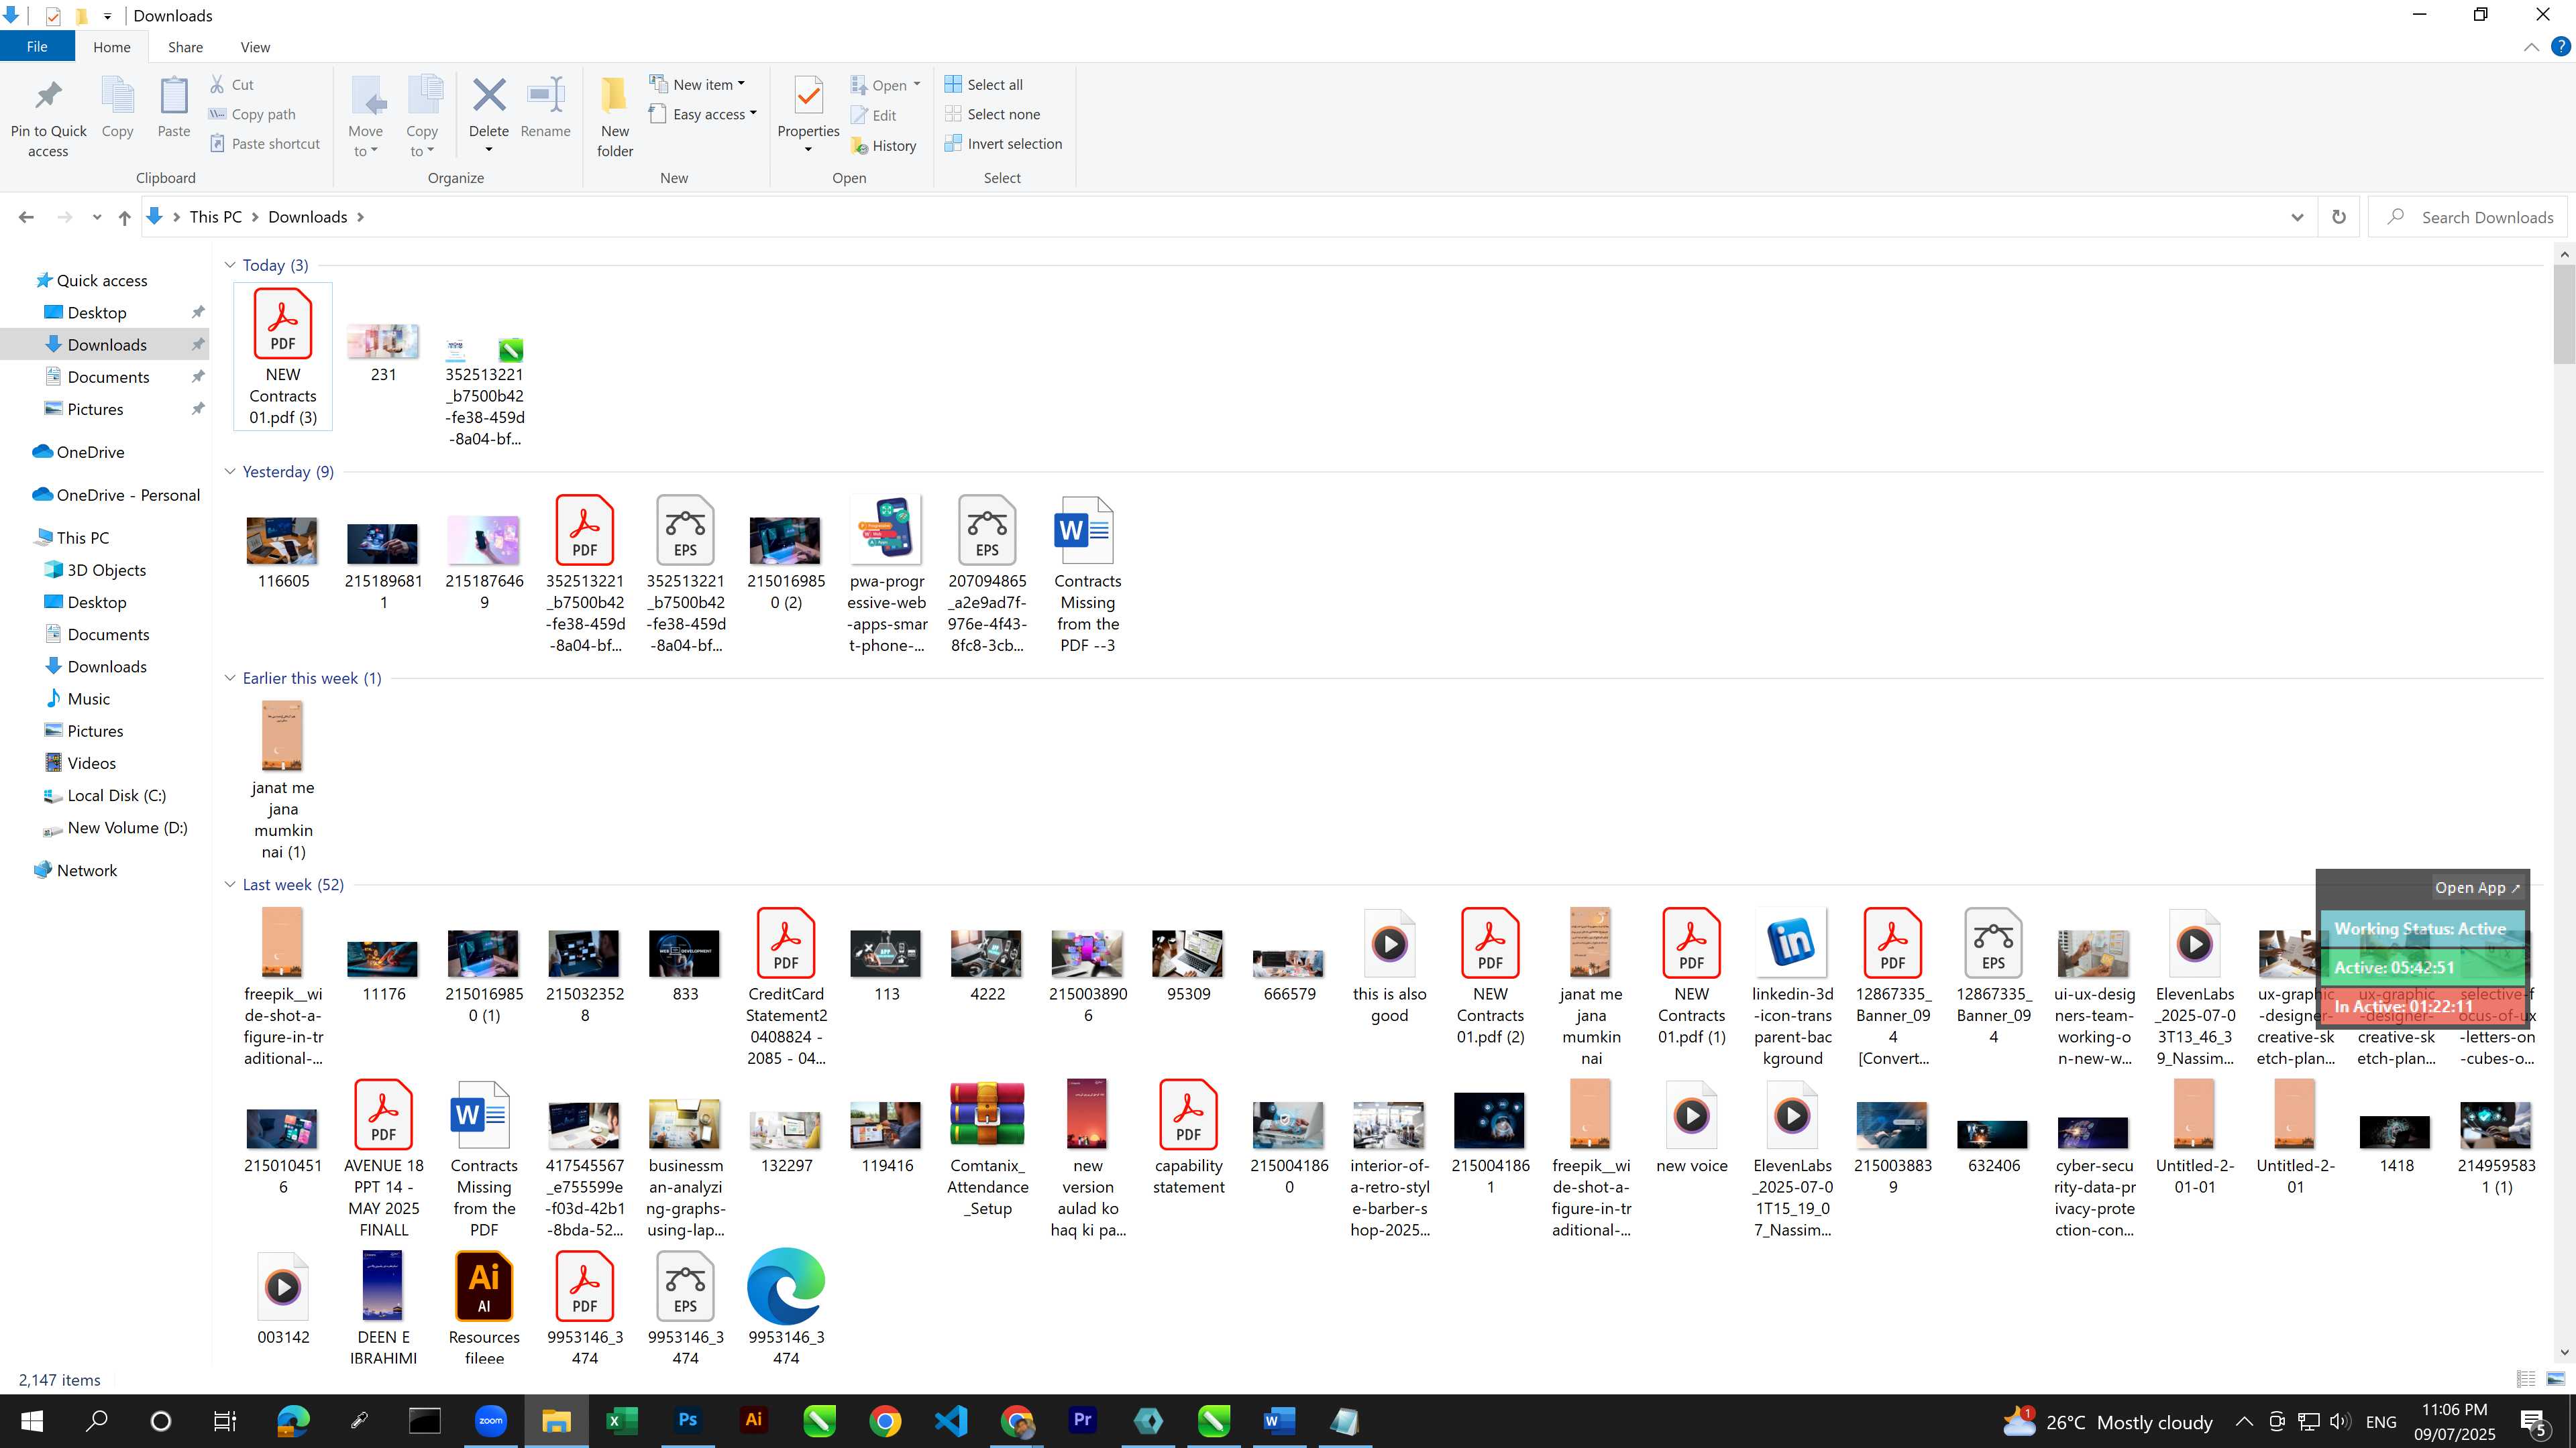The width and height of the screenshot is (2576, 1448).
Task: Collapse the Last week group
Action: [x=230, y=884]
